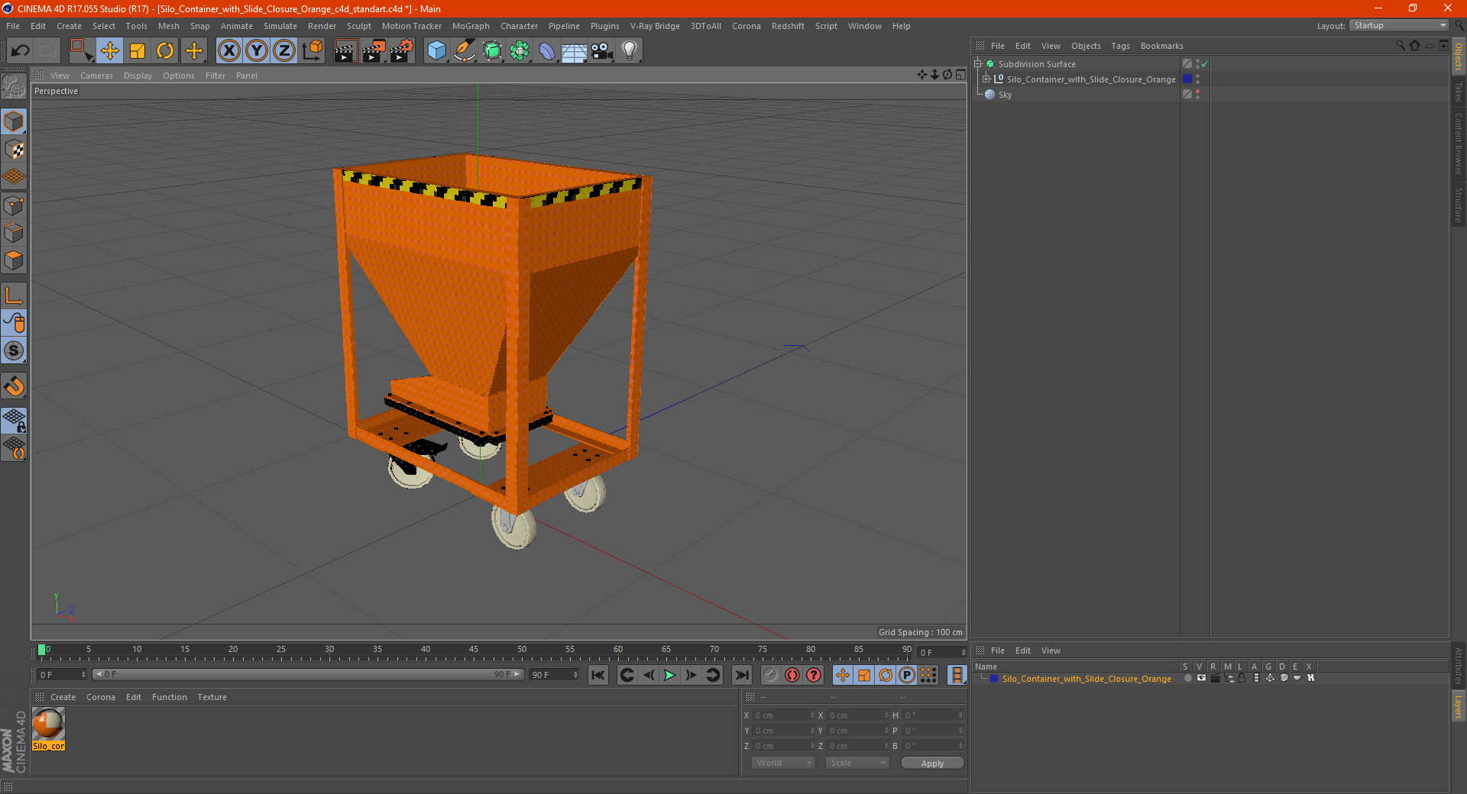Toggle Snap S icon
Screen dimensions: 1467x794
point(14,350)
